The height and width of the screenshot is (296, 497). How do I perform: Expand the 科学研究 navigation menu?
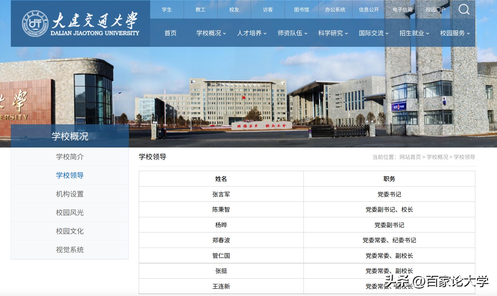coord(333,33)
